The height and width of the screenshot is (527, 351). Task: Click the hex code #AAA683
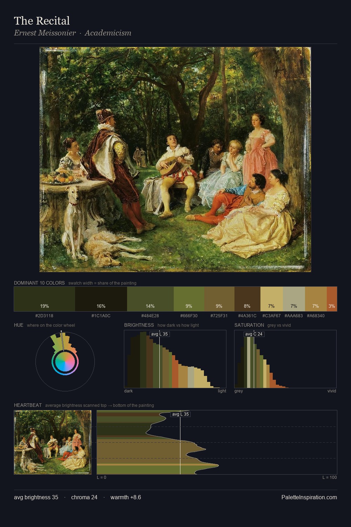coord(294,316)
